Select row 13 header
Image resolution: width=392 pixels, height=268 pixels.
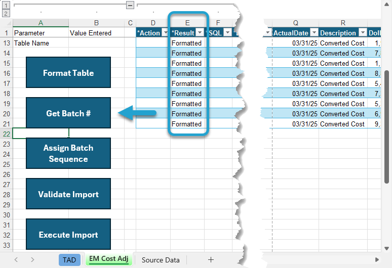[x=7, y=43]
